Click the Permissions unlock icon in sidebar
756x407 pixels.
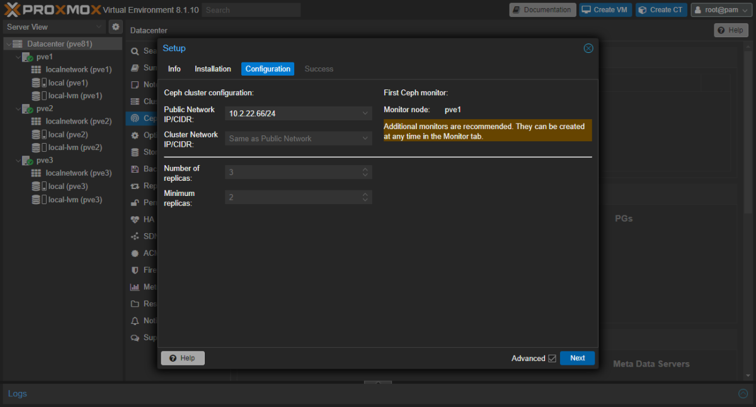tap(135, 202)
